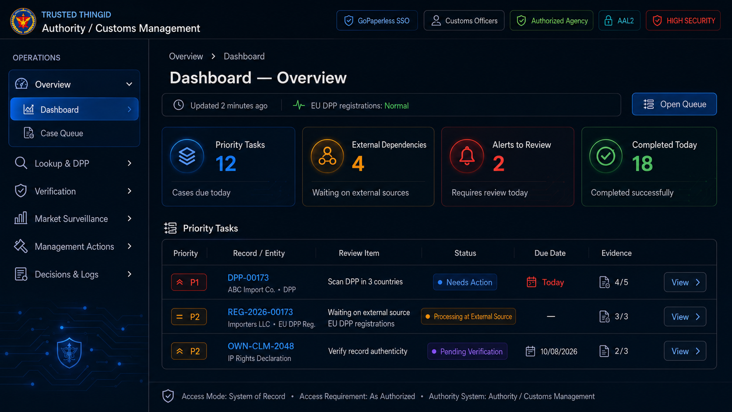Click the Dashboard item arrow chevron

[129, 109]
